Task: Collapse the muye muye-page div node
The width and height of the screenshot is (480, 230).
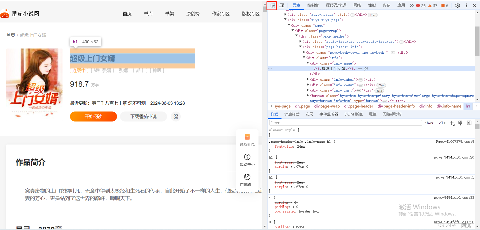Action: pos(285,20)
